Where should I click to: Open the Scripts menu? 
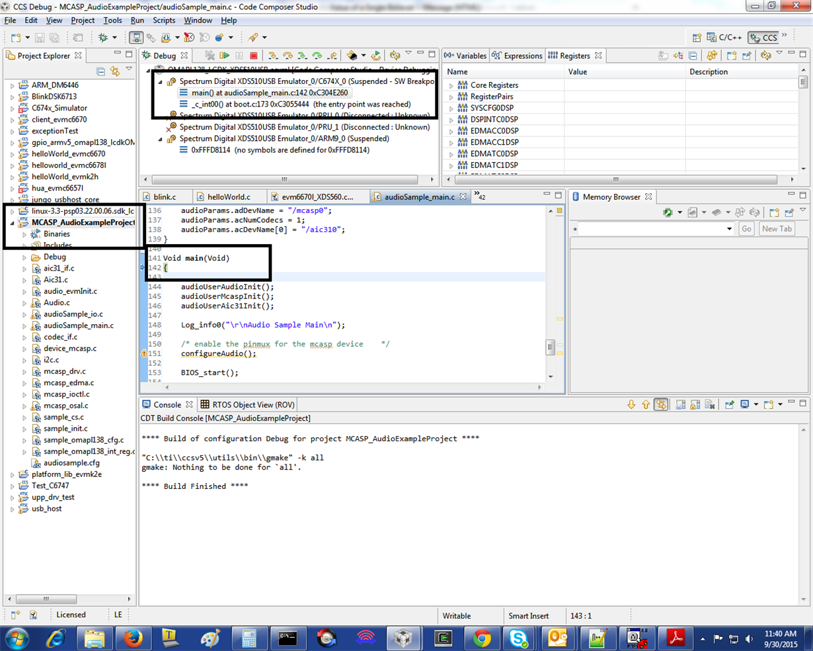click(x=164, y=21)
